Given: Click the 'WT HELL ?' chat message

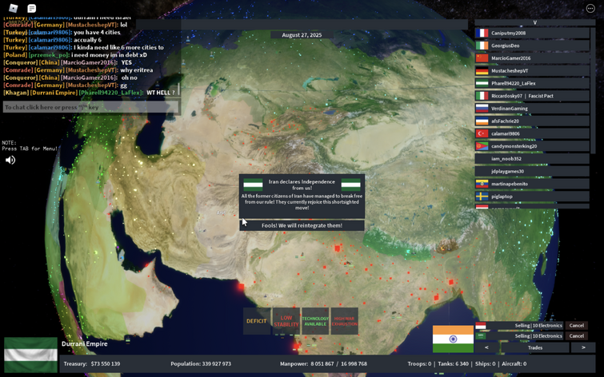Looking at the screenshot, I should pyautogui.click(x=161, y=93).
